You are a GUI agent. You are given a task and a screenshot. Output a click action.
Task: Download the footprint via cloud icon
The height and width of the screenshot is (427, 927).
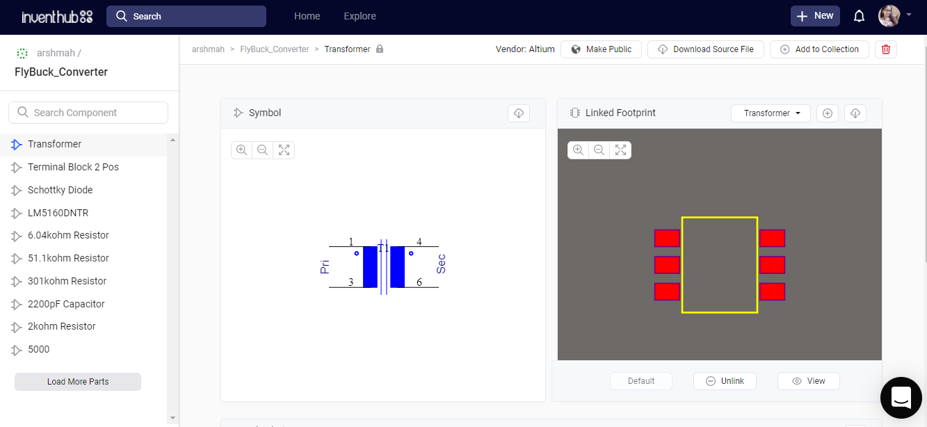(856, 113)
